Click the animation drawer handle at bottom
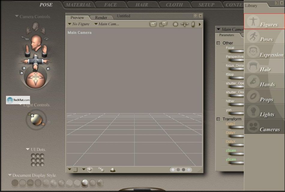 142,190
